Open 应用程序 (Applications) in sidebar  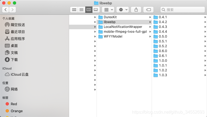(x=15, y=39)
